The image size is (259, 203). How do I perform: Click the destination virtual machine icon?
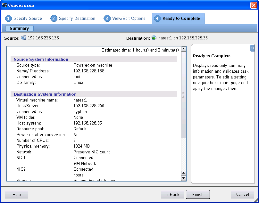154,38
